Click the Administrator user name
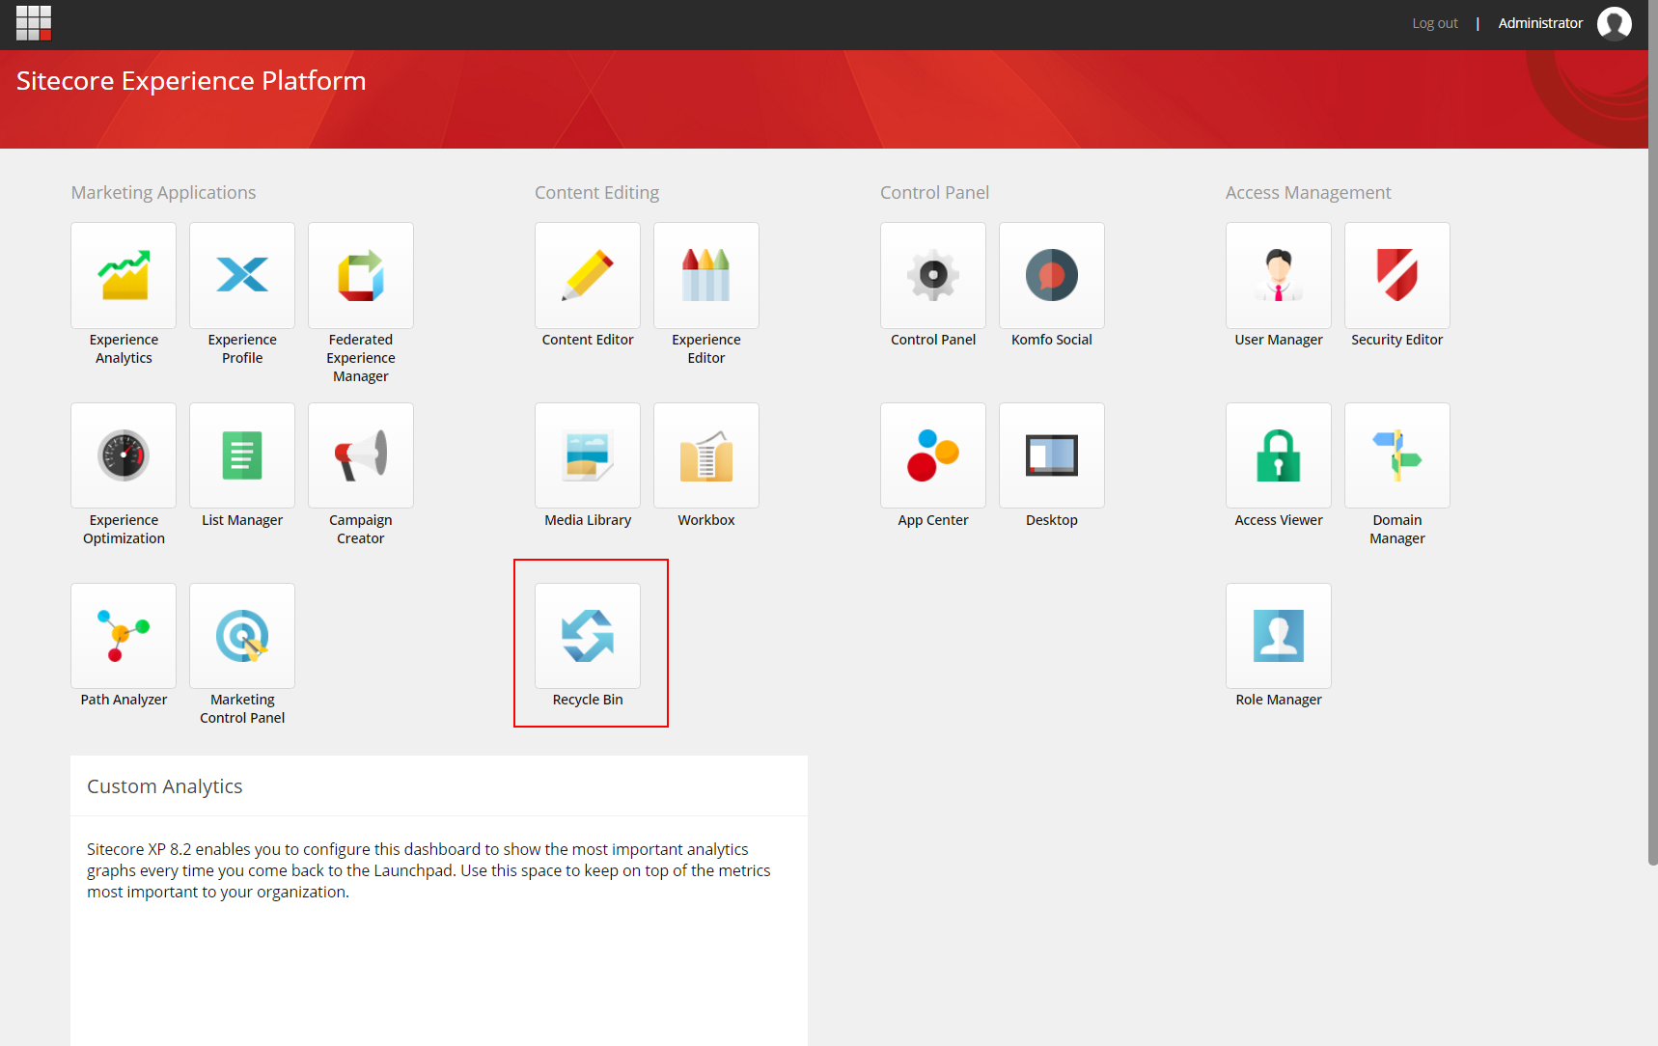 [1540, 23]
